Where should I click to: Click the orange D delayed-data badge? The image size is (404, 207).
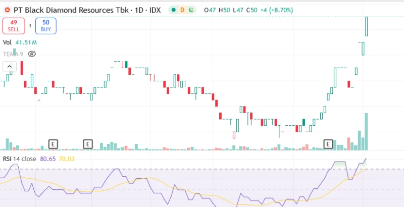(182, 10)
